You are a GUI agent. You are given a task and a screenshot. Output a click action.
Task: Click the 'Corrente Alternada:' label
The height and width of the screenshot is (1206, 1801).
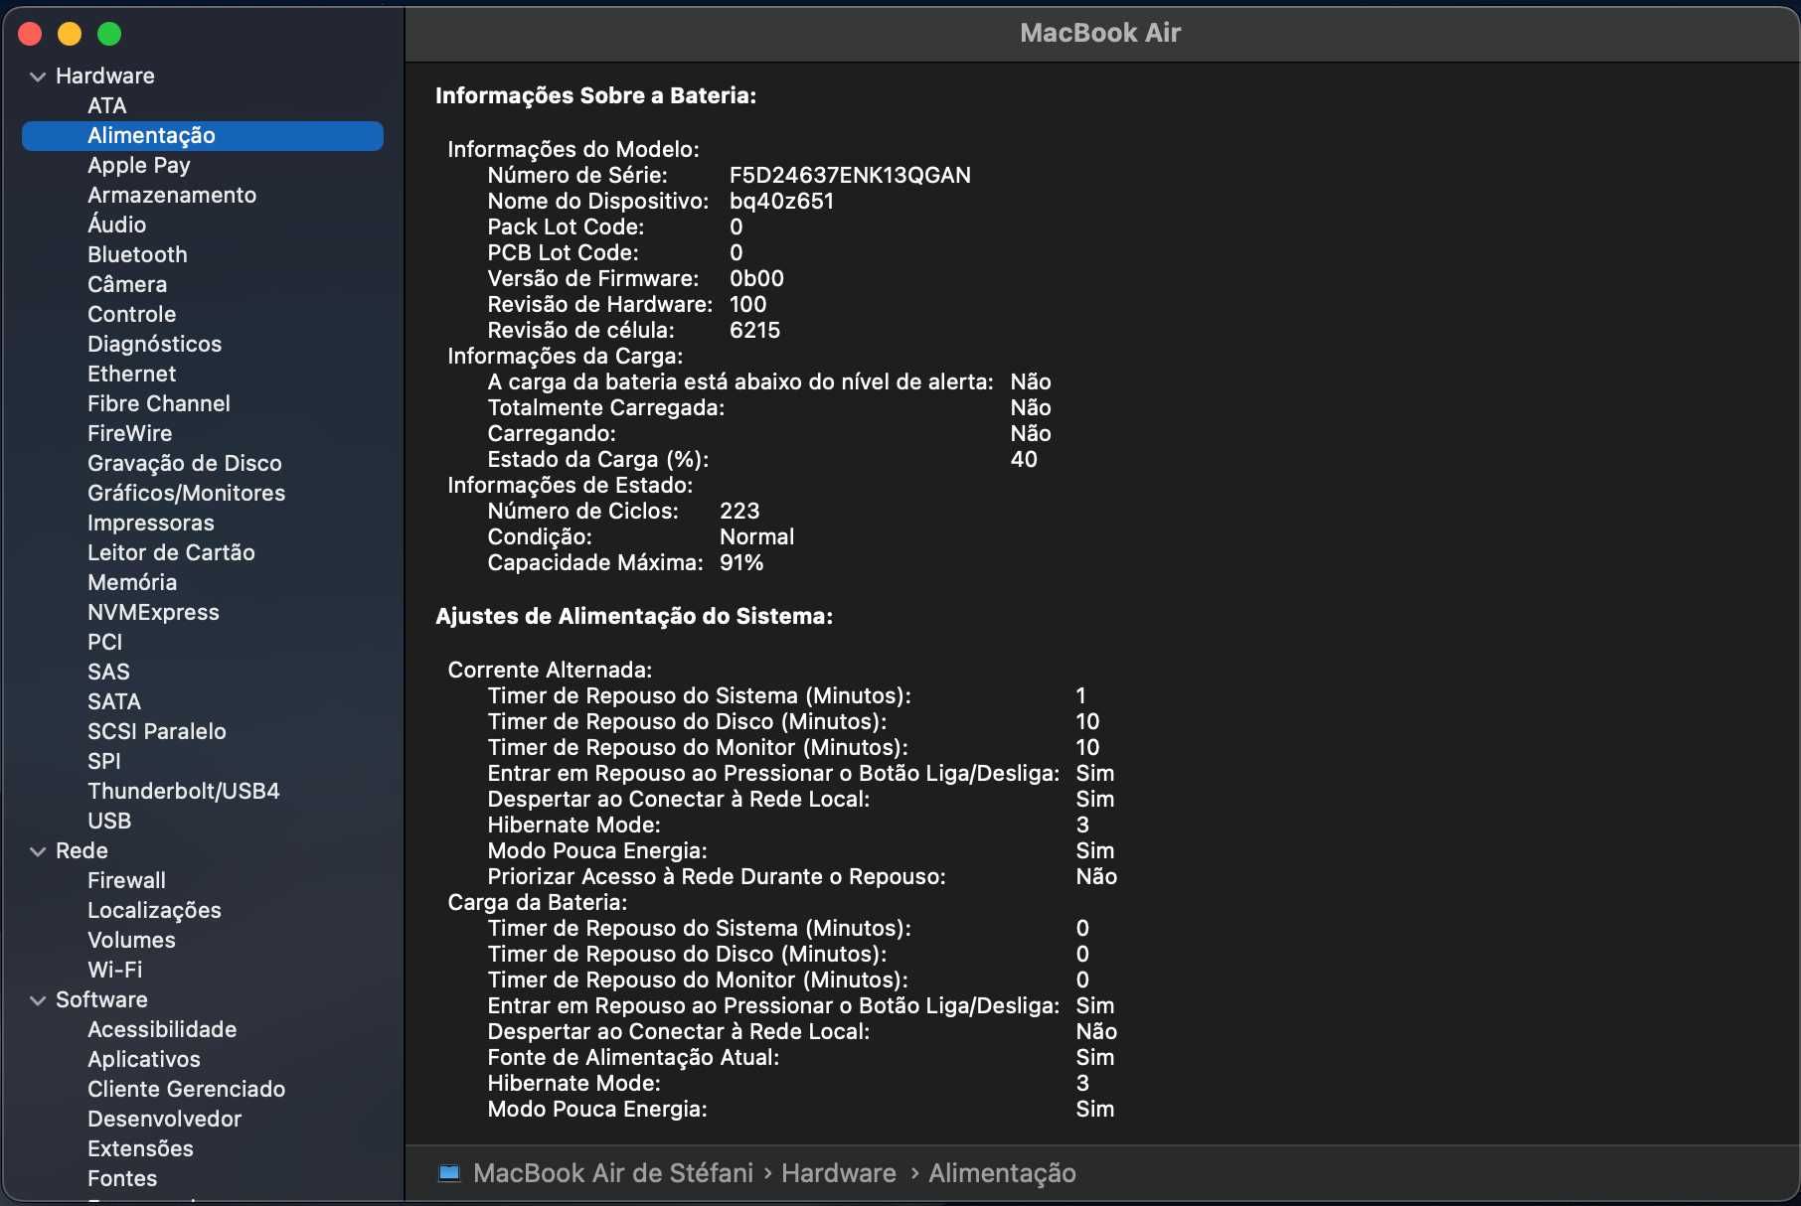coord(550,671)
